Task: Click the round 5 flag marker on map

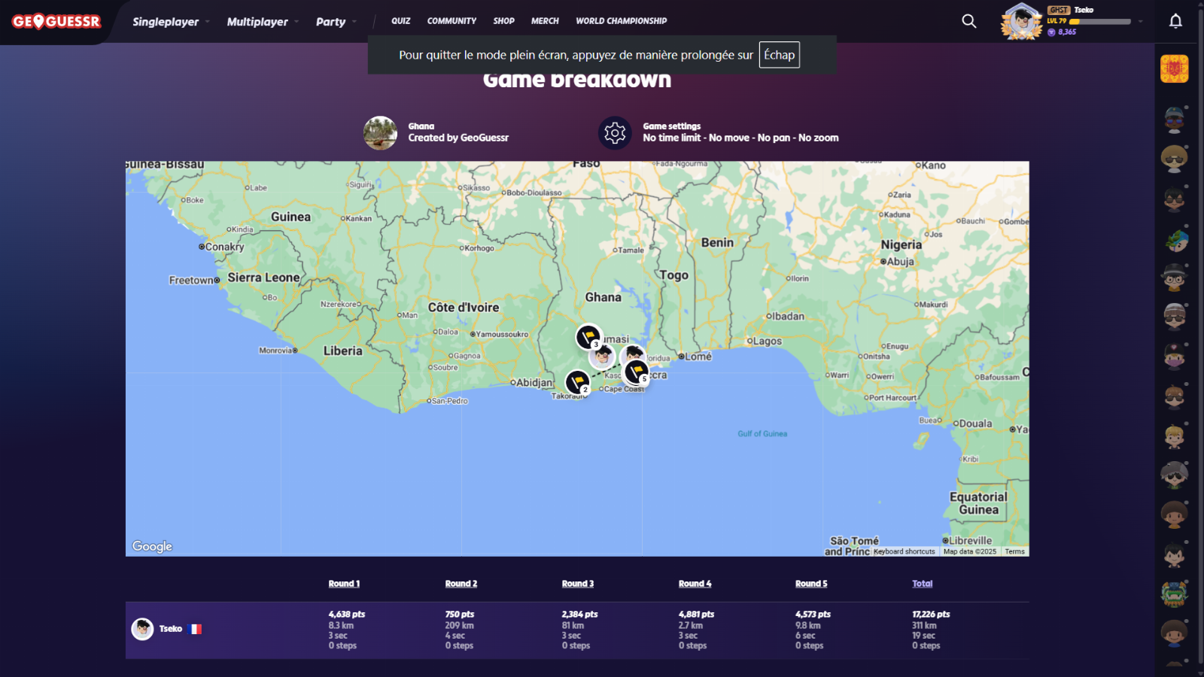Action: click(x=637, y=371)
